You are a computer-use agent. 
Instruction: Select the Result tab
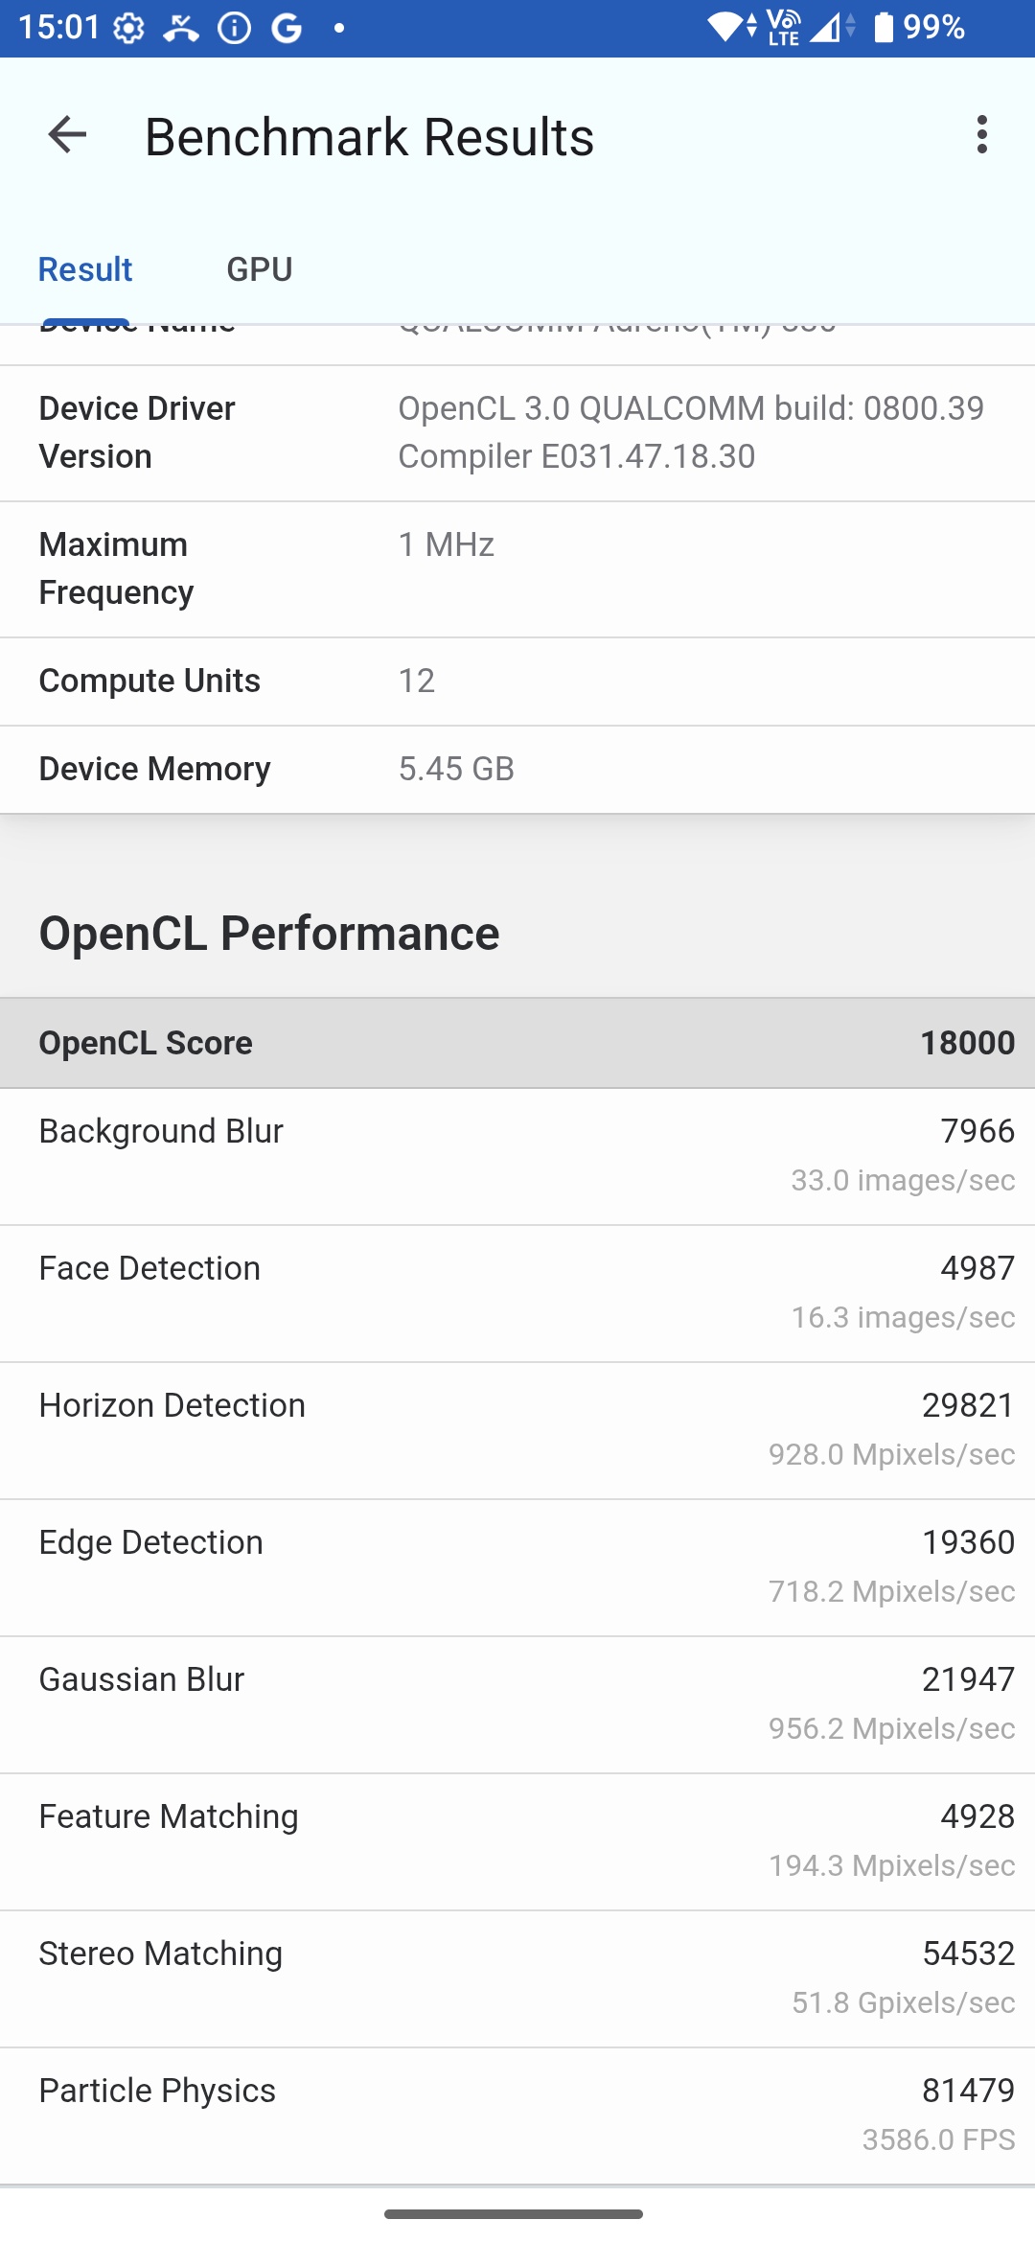[x=84, y=269]
